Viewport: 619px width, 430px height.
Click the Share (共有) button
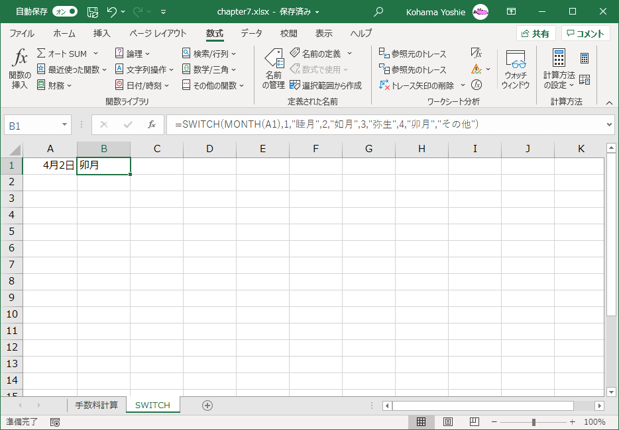[535, 34]
